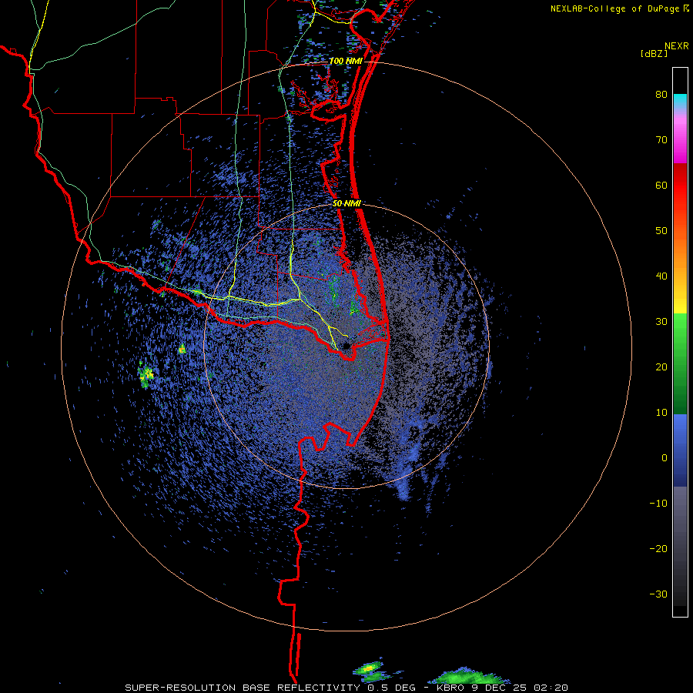Viewport: 693px width, 693px height.
Task: Click the 10 dBZ scale value
Action: [x=661, y=413]
